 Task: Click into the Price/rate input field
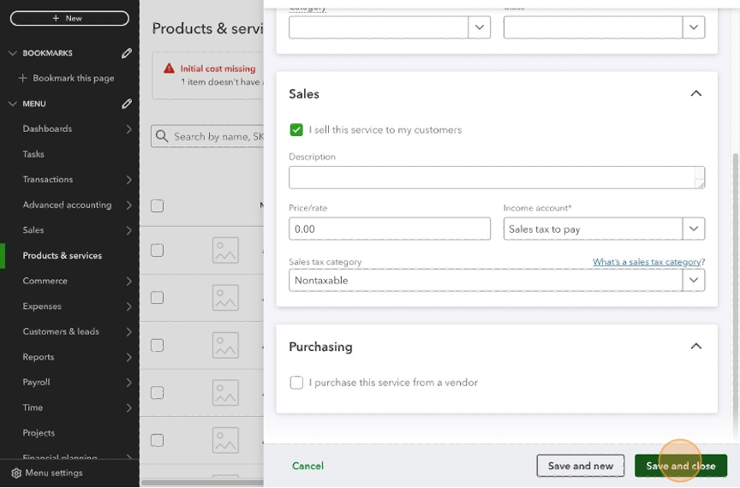click(x=390, y=229)
